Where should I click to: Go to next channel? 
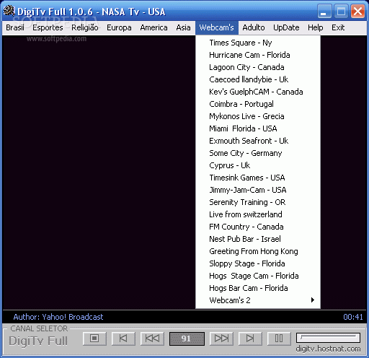[x=250, y=339]
